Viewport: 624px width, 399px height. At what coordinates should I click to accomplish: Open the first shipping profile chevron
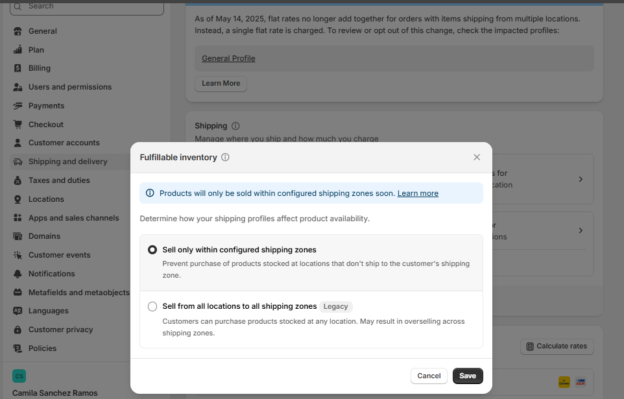[581, 179]
